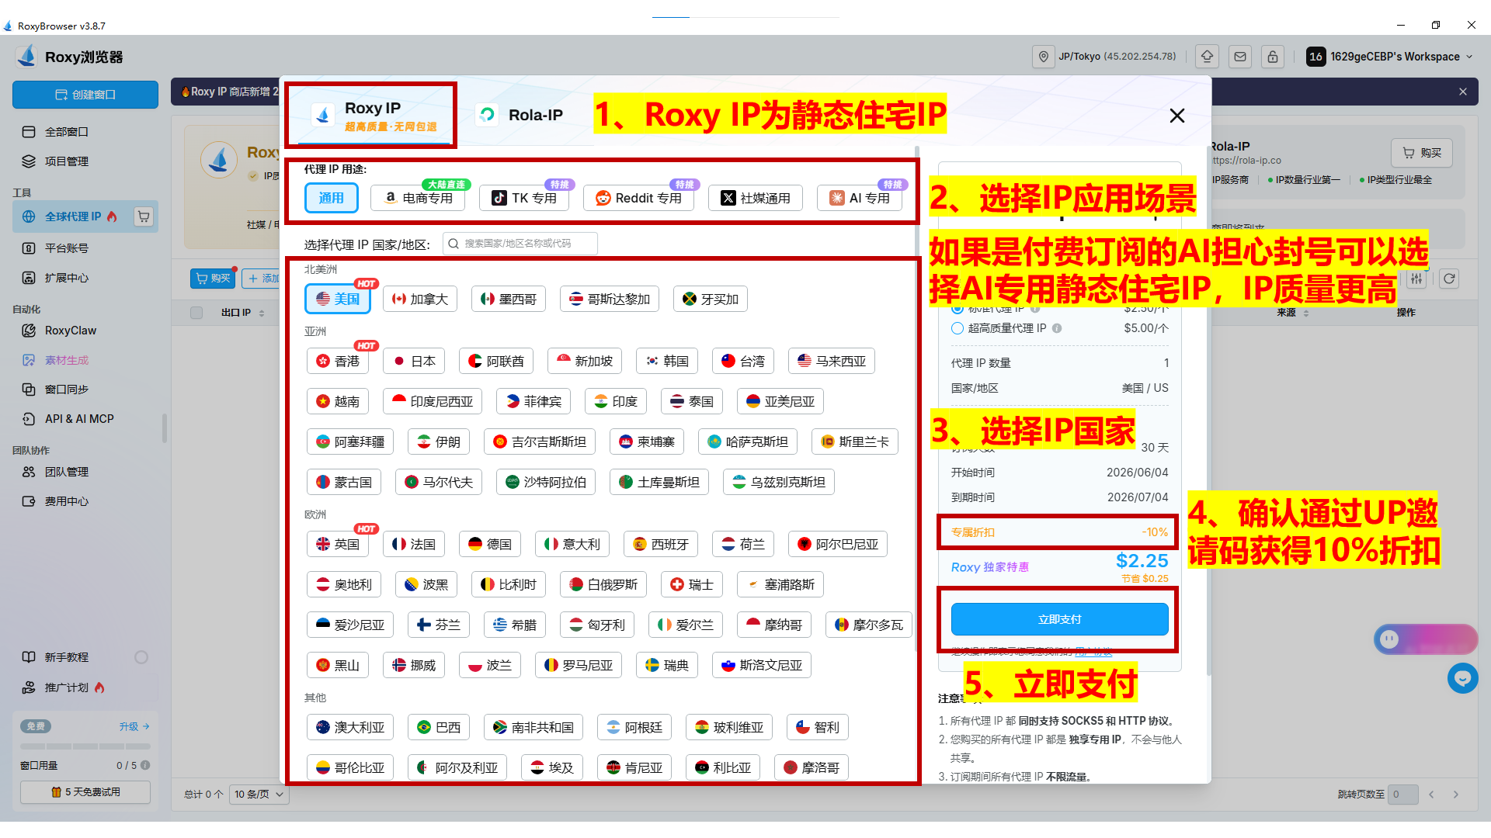This screenshot has height=838, width=1491.
Task: Choose 香港 as proxy region
Action: (x=338, y=361)
